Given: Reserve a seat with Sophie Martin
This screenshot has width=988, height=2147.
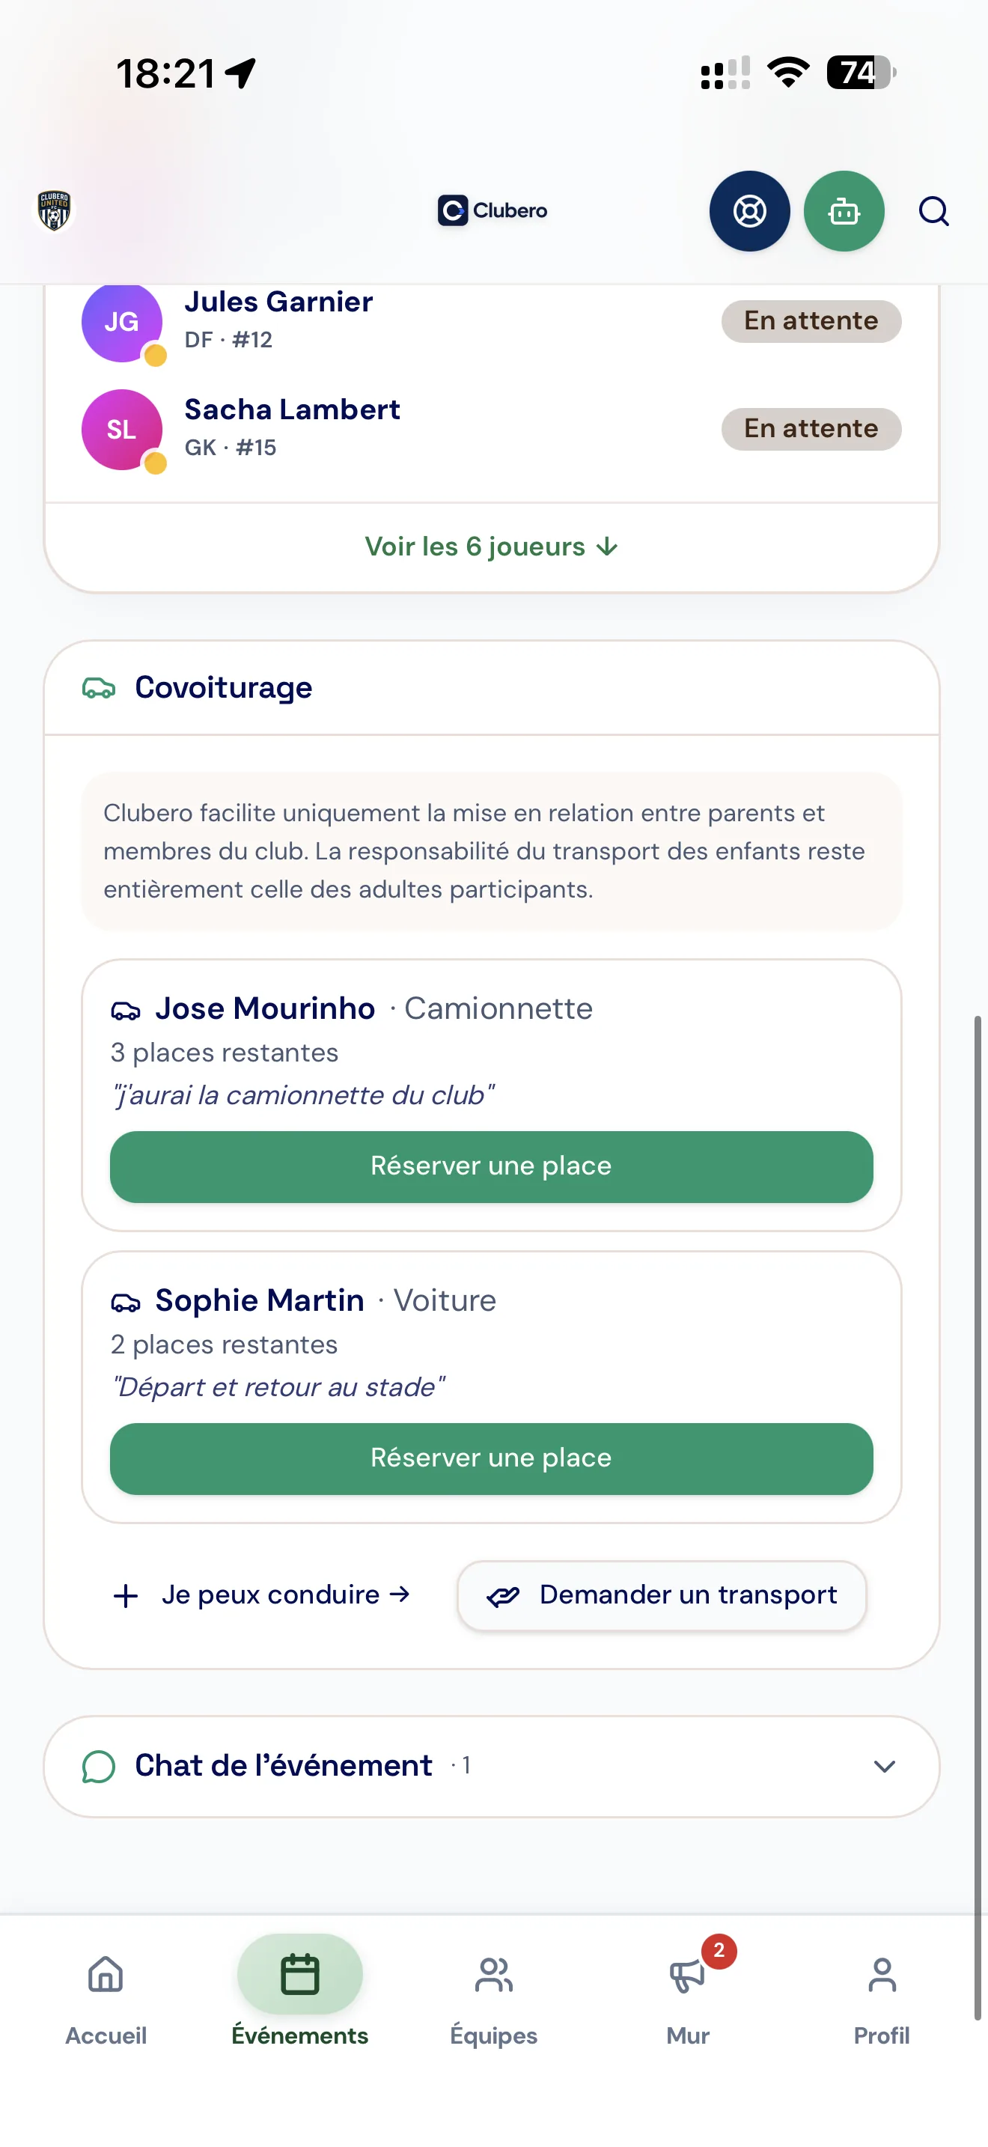Looking at the screenshot, I should (492, 1458).
